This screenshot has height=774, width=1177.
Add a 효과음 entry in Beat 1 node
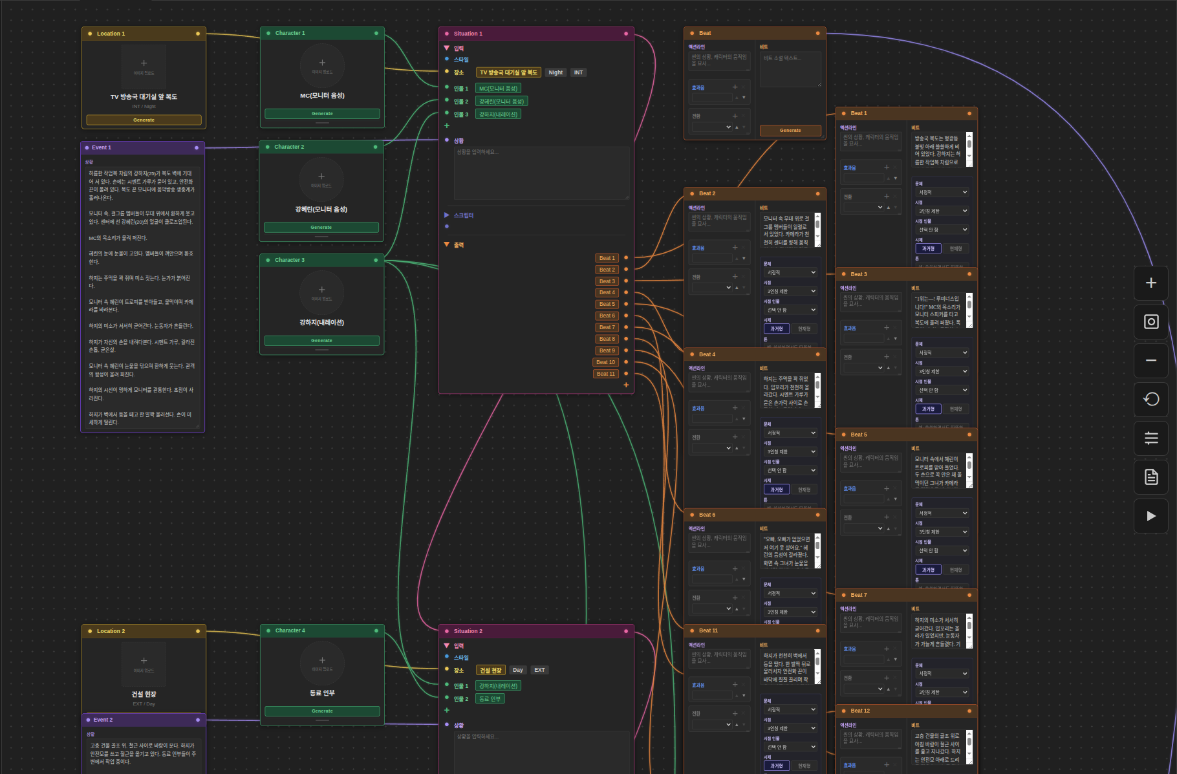pyautogui.click(x=887, y=167)
